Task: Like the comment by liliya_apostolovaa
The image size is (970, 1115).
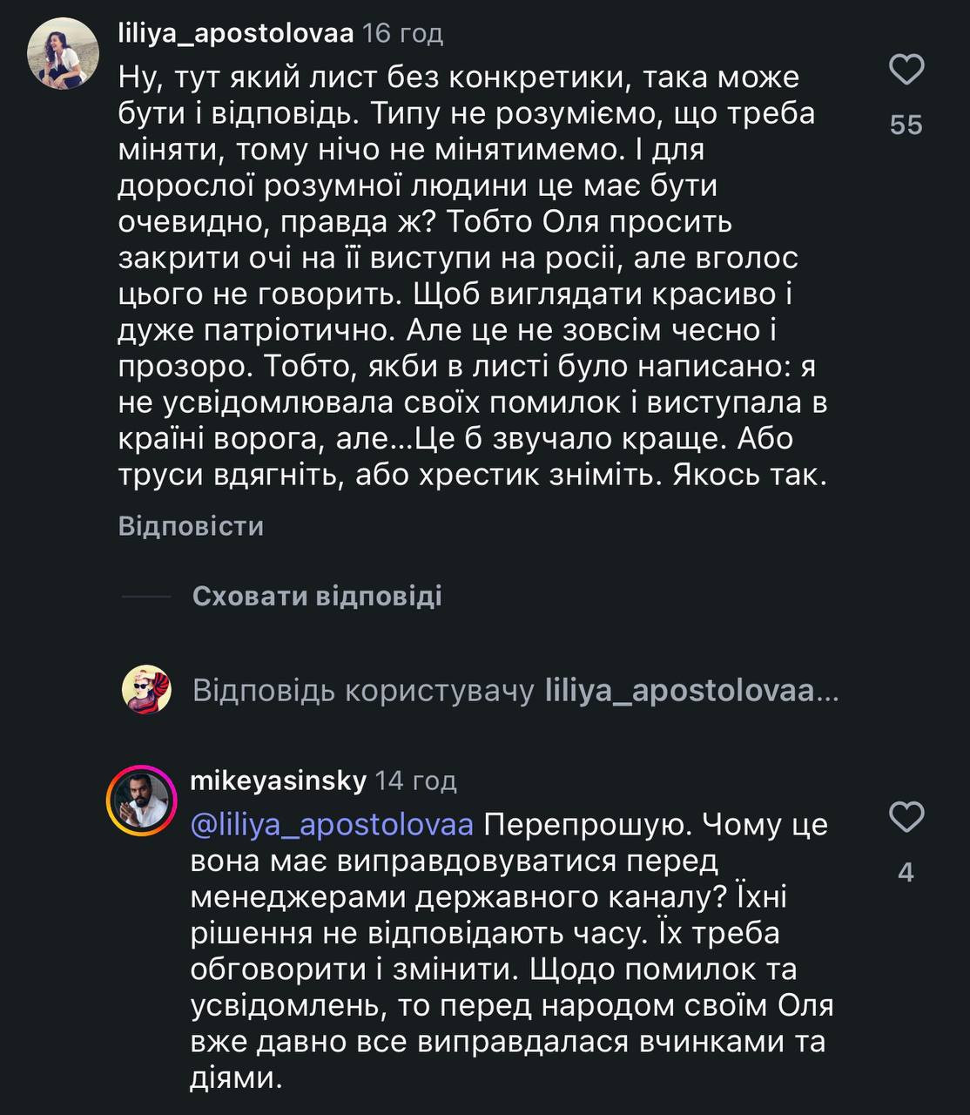Action: pos(906,70)
